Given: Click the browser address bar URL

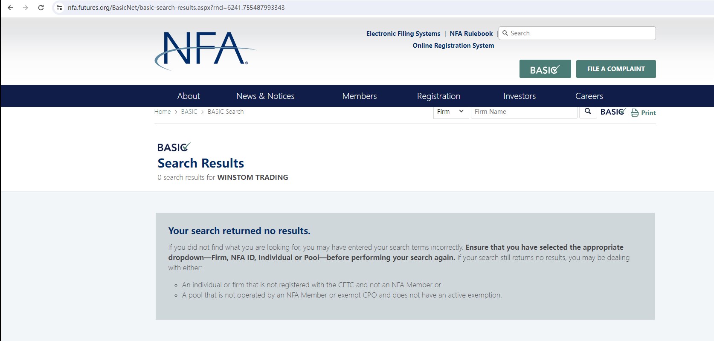Looking at the screenshot, I should coord(176,8).
